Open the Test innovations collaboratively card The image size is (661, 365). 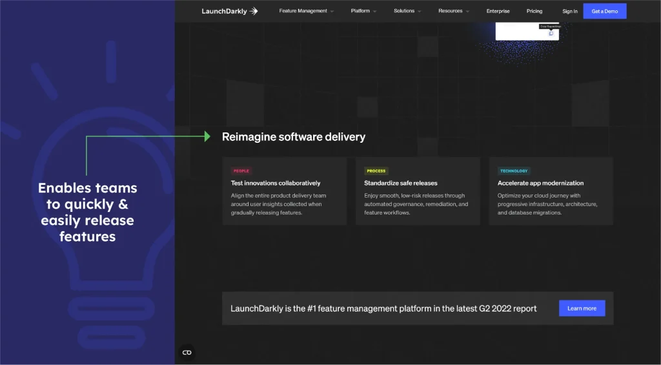pos(285,191)
